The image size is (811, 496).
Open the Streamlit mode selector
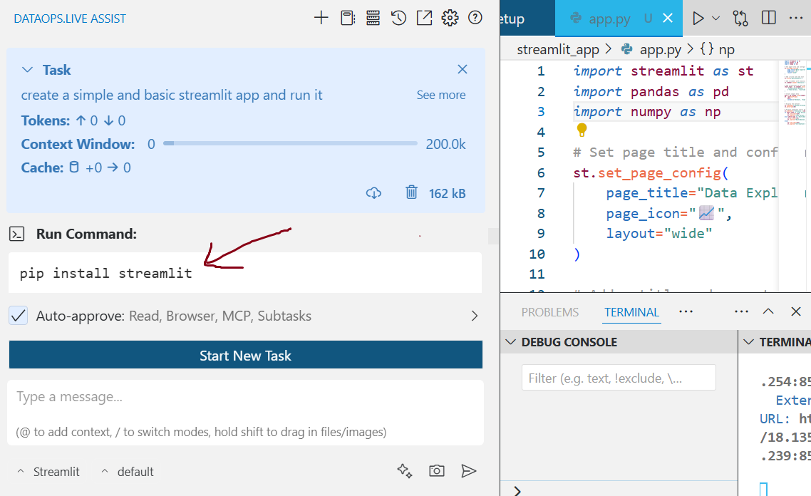(x=49, y=472)
